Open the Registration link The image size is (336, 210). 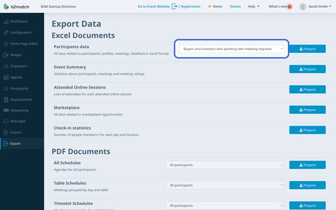click(x=190, y=7)
